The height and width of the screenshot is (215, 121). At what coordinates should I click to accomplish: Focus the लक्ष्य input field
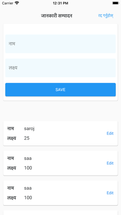point(60,68)
